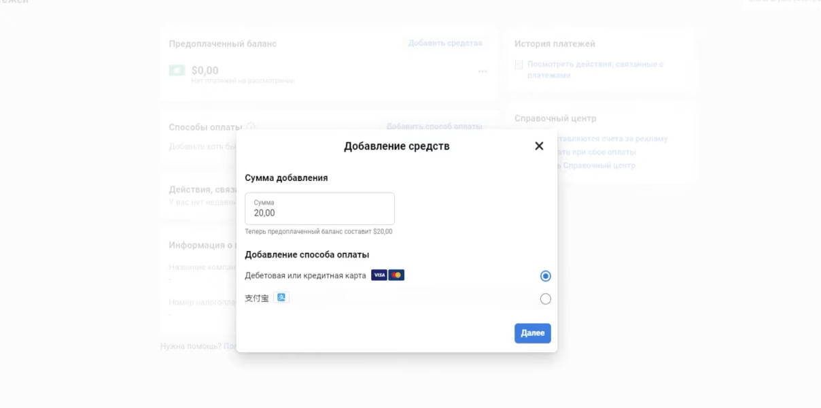Open the Справочный центр link
This screenshot has height=408, width=821.
pos(599,165)
